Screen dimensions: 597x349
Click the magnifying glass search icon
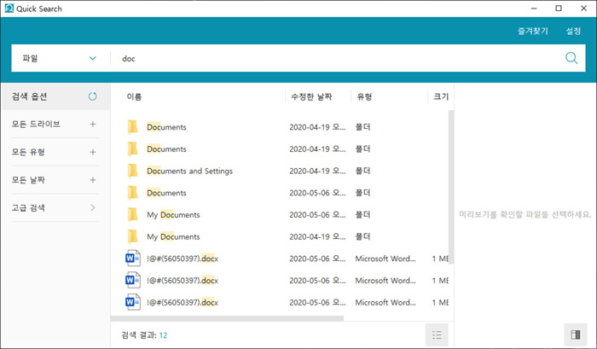point(571,58)
